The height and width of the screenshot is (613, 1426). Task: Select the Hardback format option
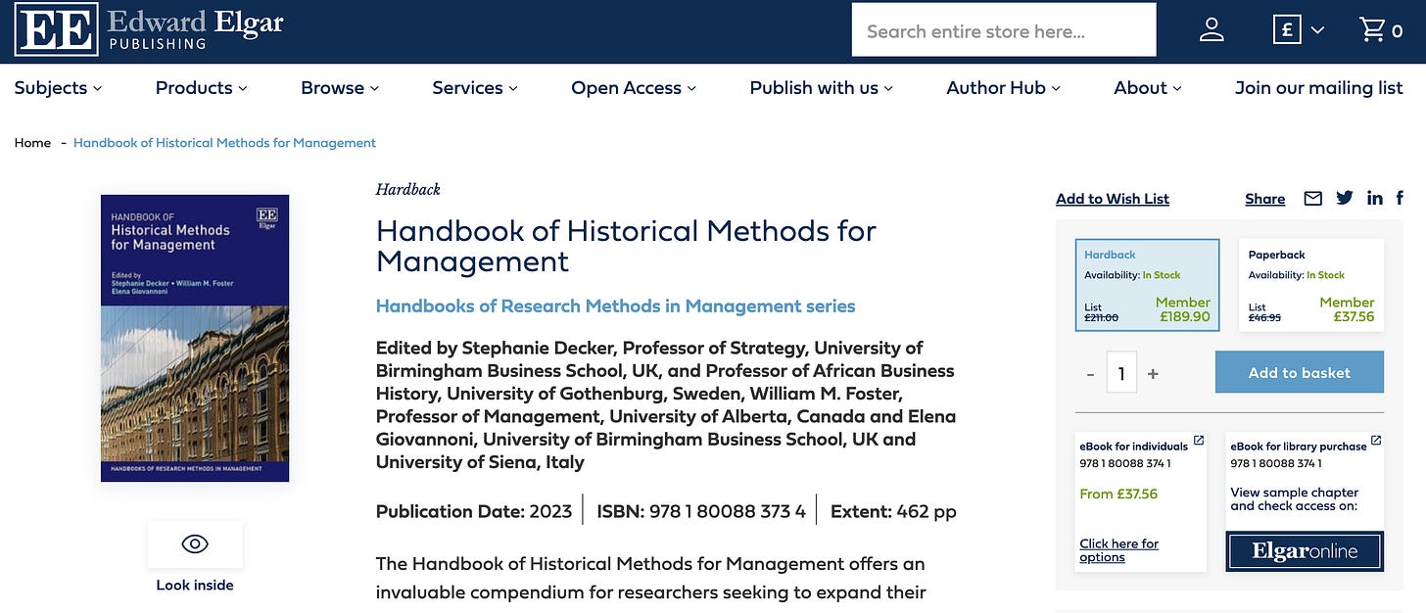point(1147,285)
